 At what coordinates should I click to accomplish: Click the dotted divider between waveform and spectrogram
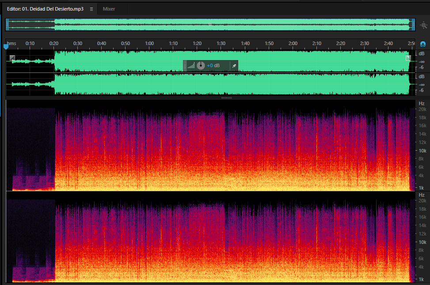coord(226,98)
